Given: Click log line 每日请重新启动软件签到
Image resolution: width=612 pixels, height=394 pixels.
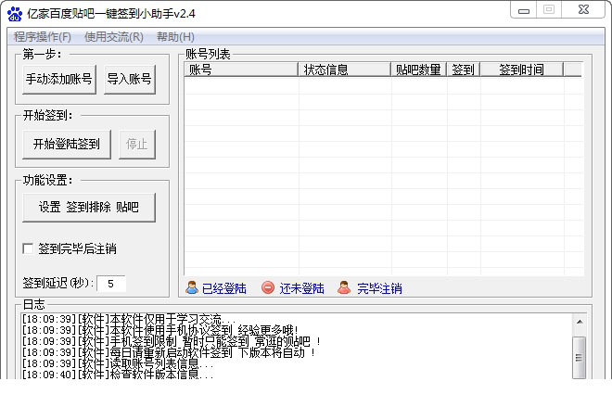Looking at the screenshot, I should pyautogui.click(x=168, y=353).
